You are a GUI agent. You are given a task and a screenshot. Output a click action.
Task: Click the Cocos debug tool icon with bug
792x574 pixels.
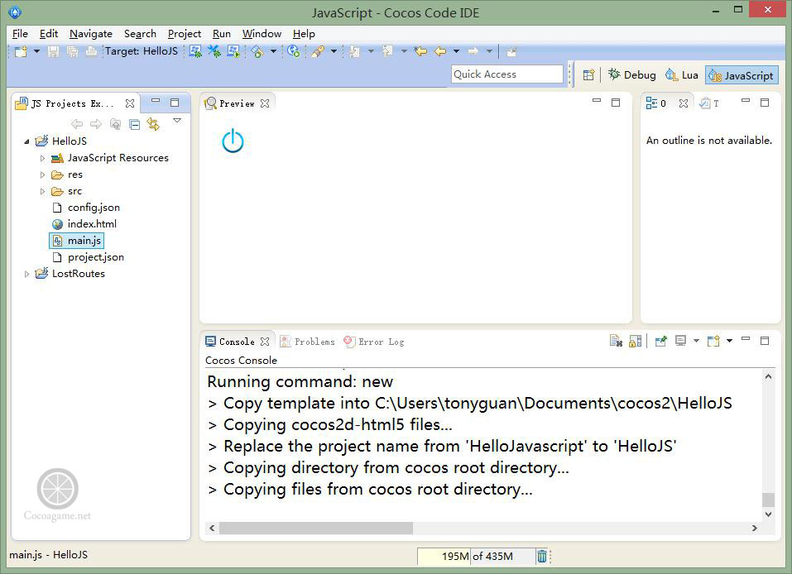pos(214,51)
